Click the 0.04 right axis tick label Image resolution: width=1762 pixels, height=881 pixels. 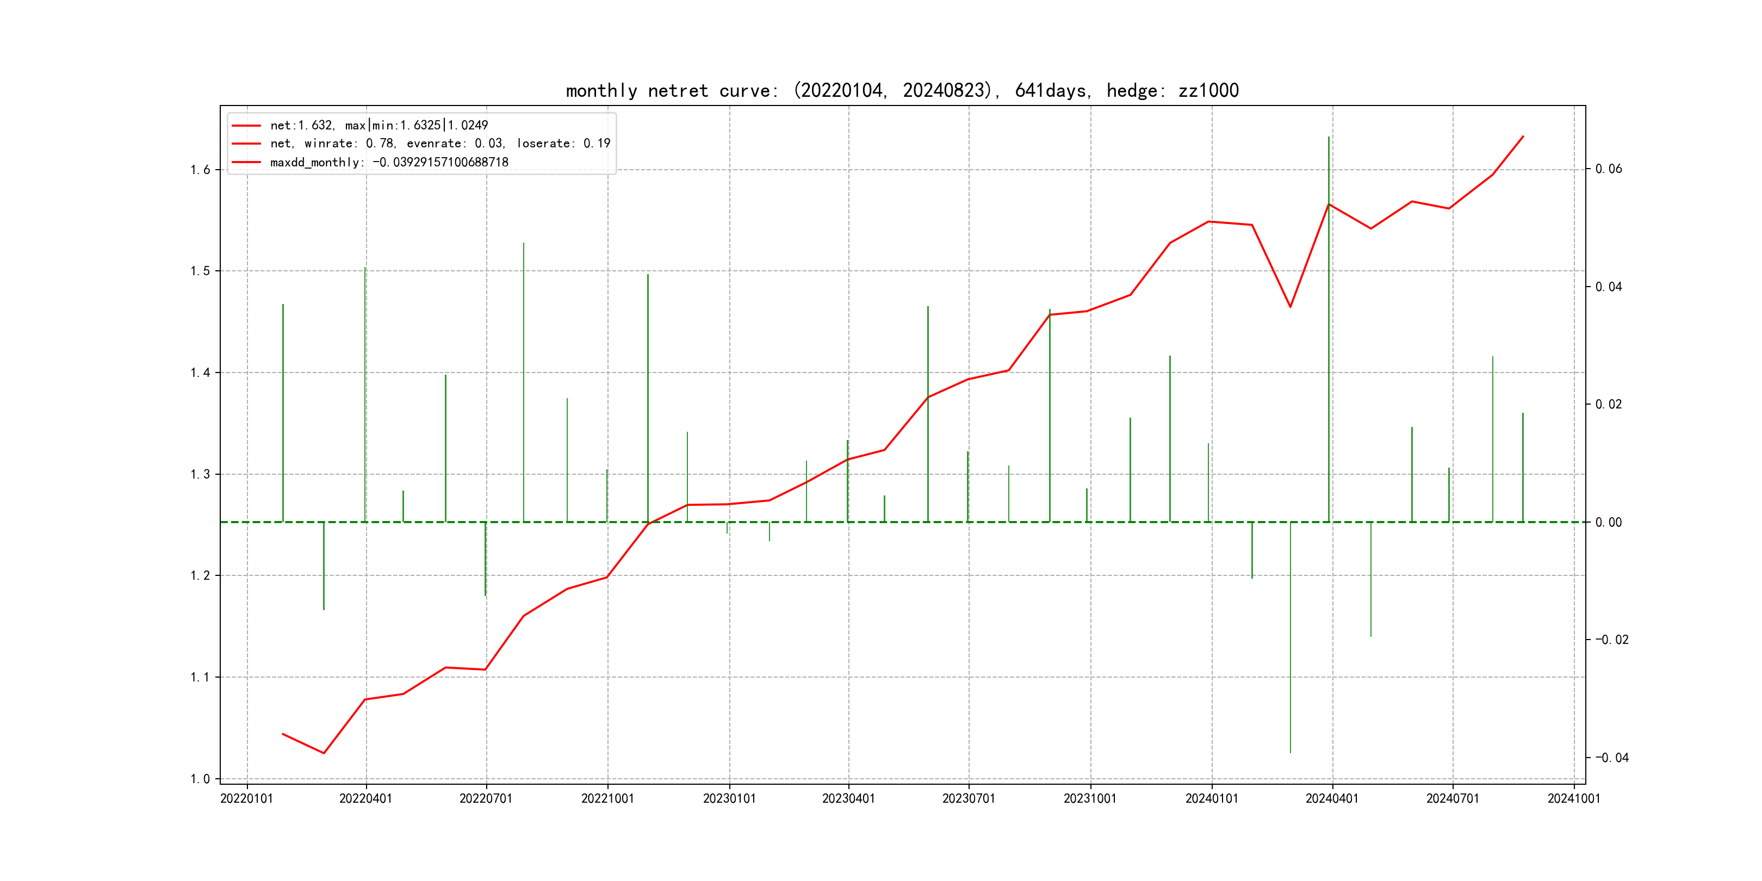tap(1608, 287)
